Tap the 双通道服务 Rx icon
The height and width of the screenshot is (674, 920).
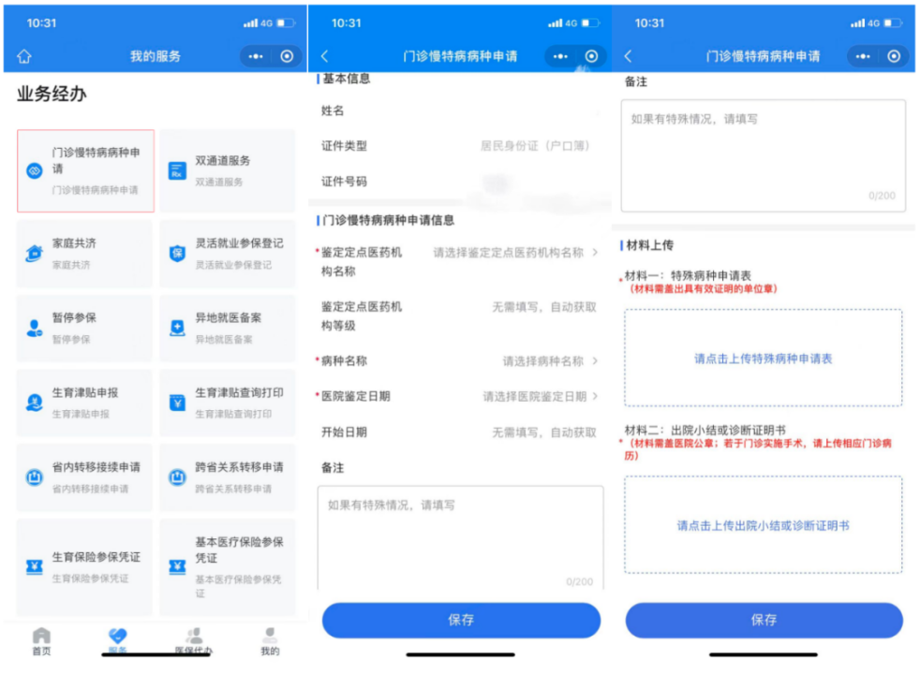tap(177, 171)
